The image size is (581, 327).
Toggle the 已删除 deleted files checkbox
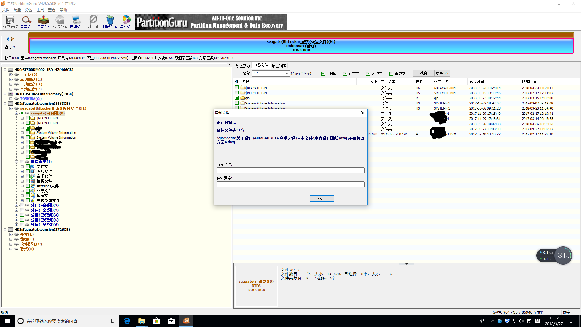coord(323,74)
